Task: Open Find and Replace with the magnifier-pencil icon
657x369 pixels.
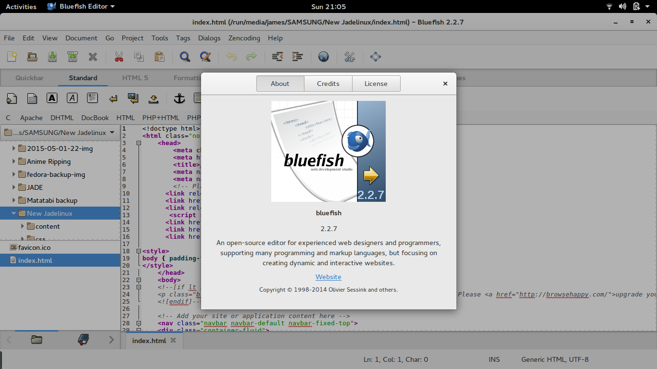Action: click(x=205, y=57)
